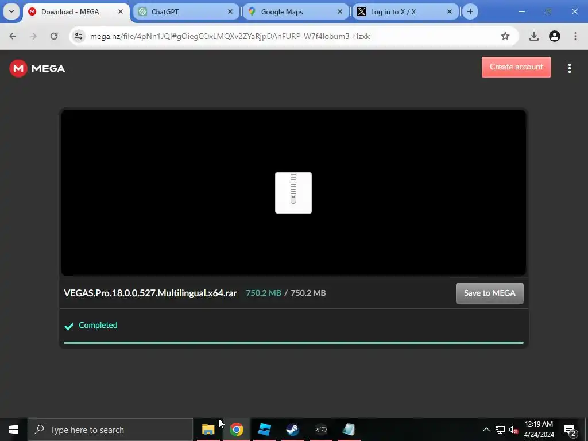Open the dark taskbar app next to Steam
This screenshot has height=441, width=588.
[320, 430]
